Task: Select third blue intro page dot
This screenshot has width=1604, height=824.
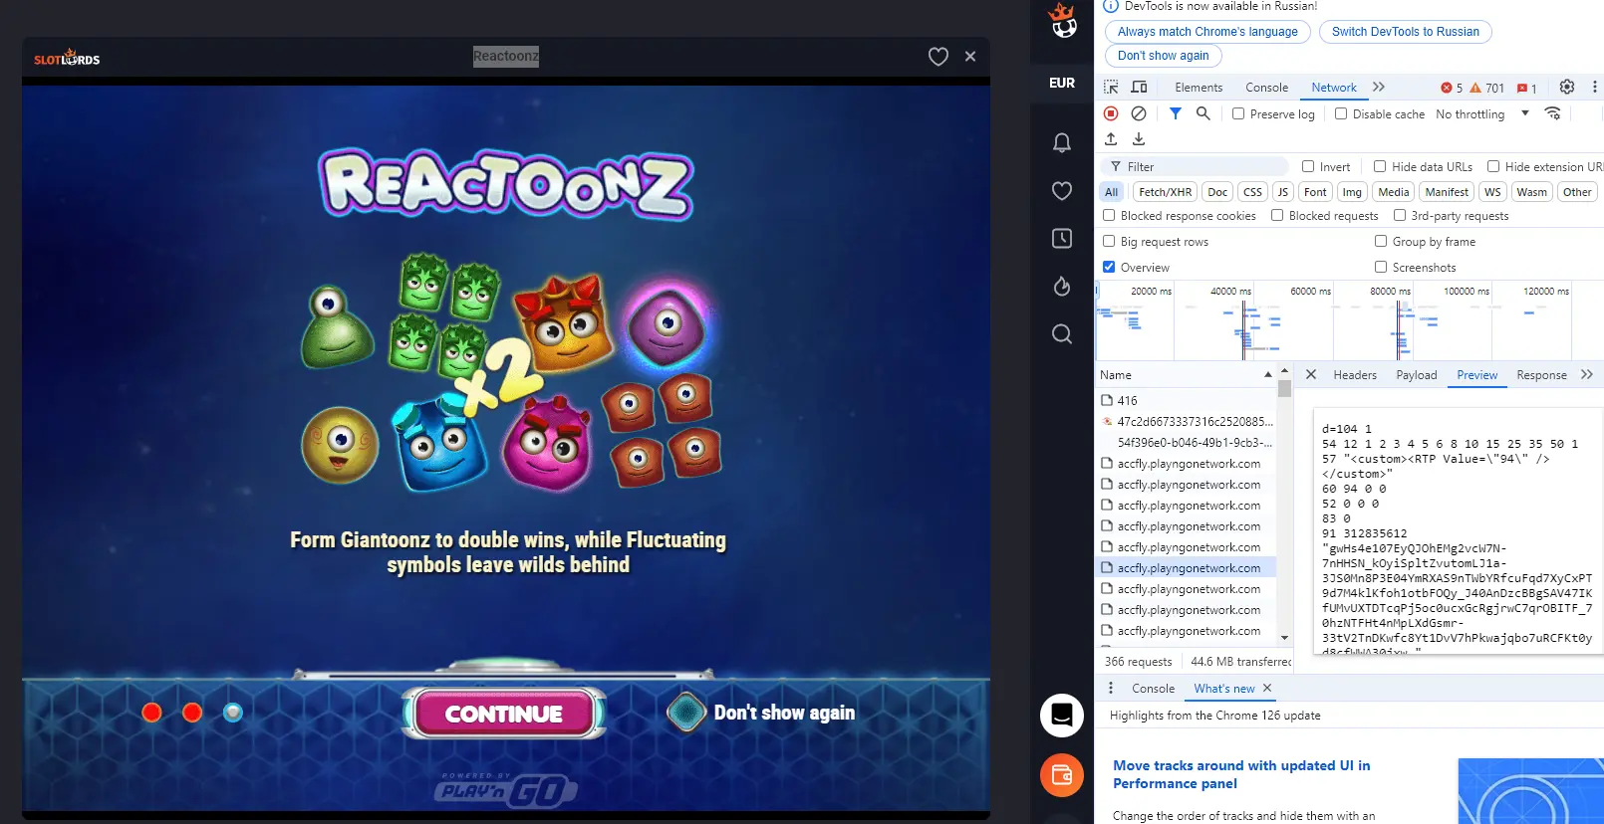Action: click(233, 713)
